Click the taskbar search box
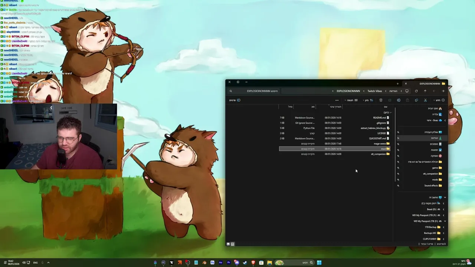Viewport: 475px width, 267px height. [295, 263]
